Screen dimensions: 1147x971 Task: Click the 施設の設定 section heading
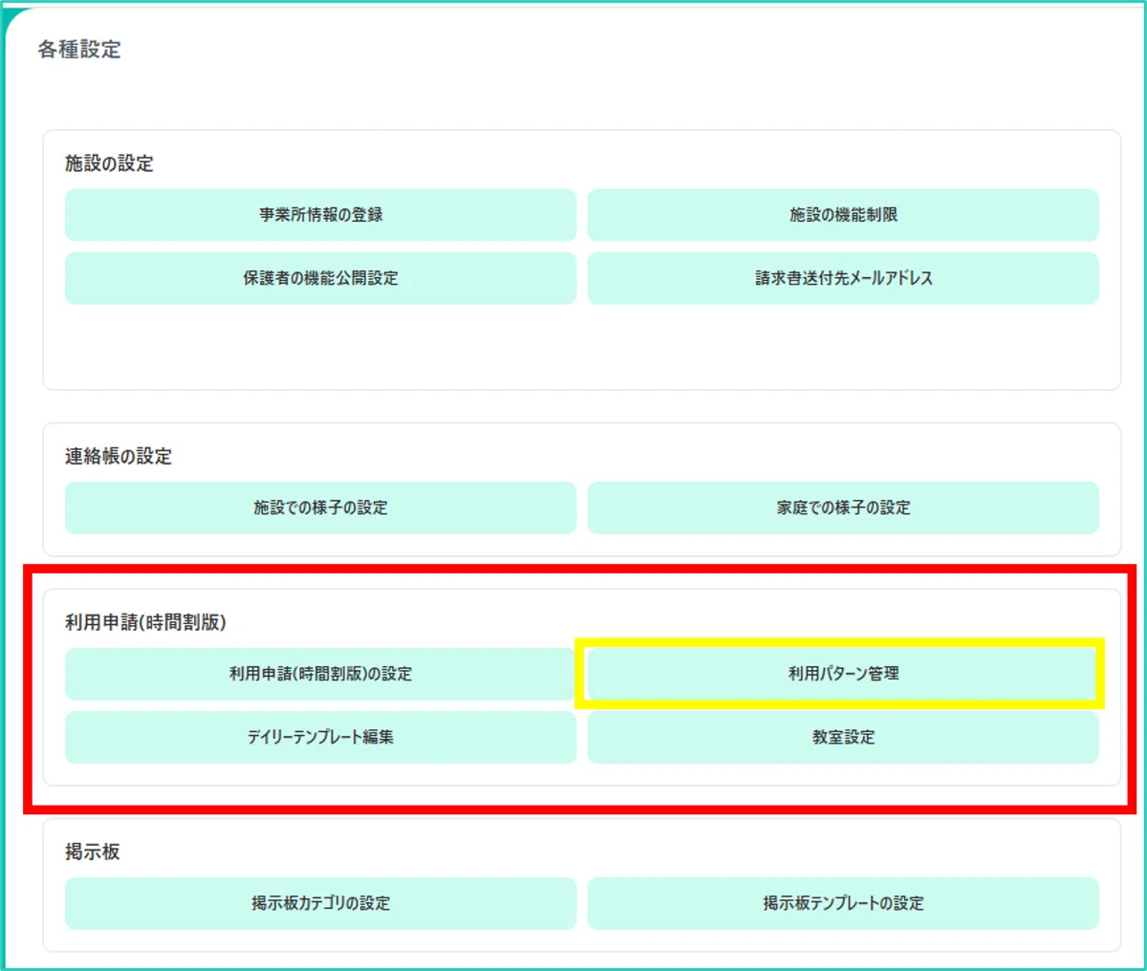109,163
